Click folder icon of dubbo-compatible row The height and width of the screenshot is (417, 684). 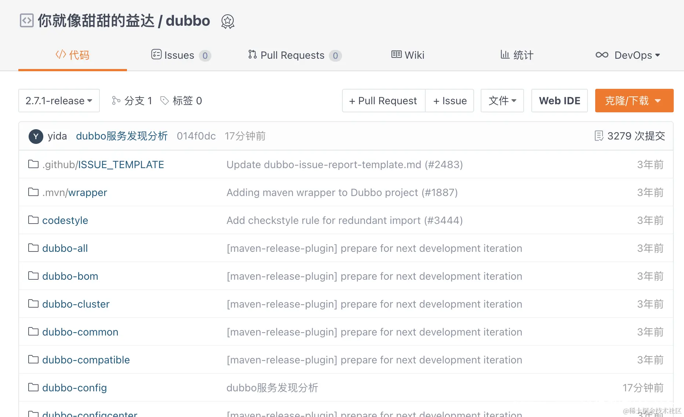tap(33, 359)
